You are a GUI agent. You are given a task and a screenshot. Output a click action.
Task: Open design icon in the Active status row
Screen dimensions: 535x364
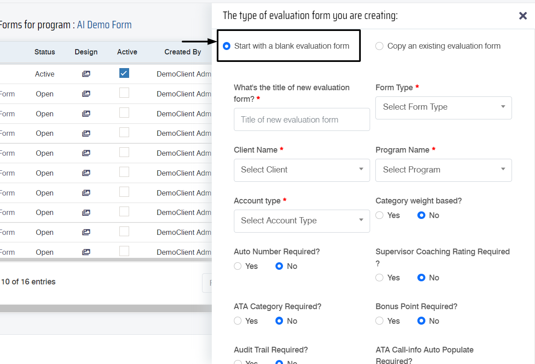click(x=86, y=74)
